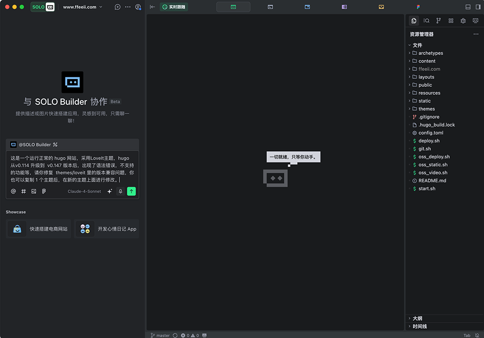The width and height of the screenshot is (484, 338).
Task: Click the mention @ icon in chat input
Action: click(13, 191)
